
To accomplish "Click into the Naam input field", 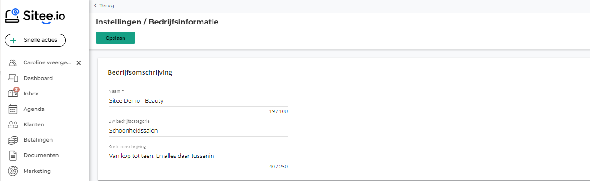I will 198,101.
